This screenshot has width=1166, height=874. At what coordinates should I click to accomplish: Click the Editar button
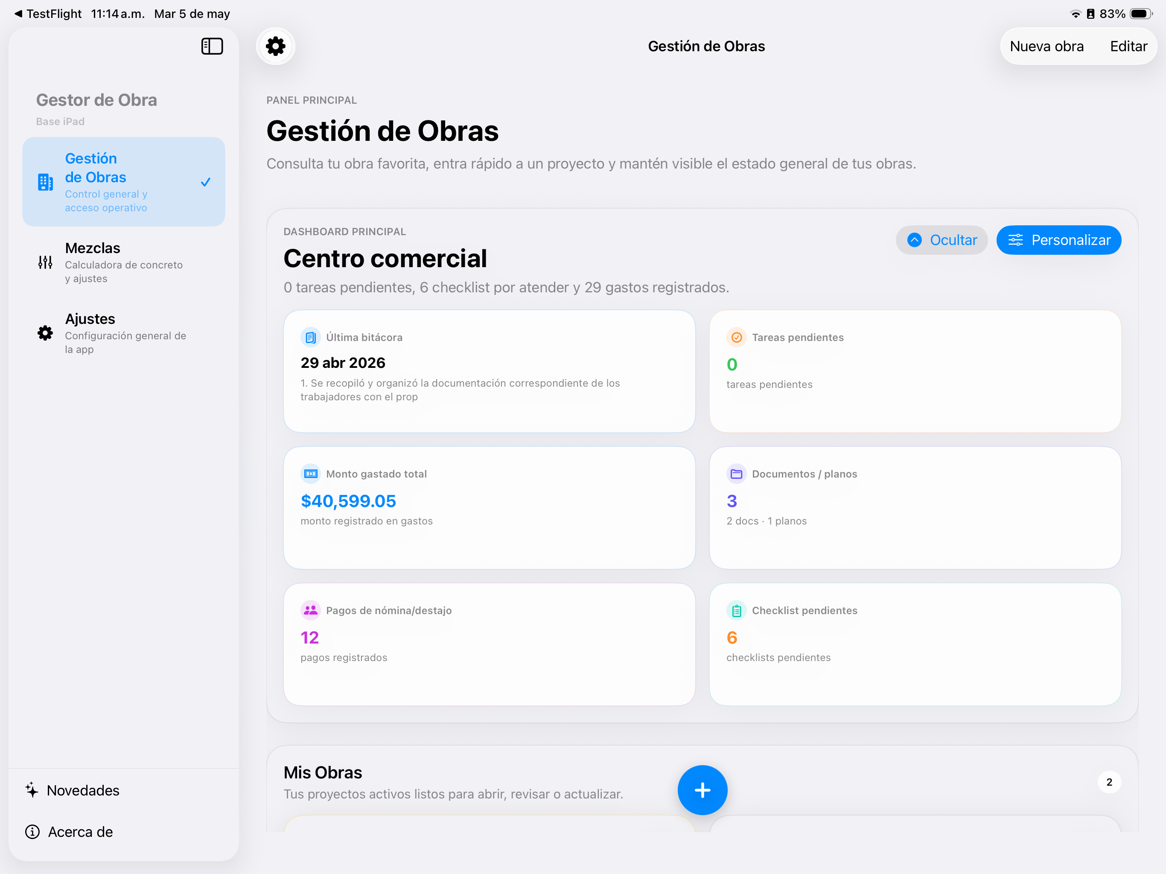[x=1128, y=47]
